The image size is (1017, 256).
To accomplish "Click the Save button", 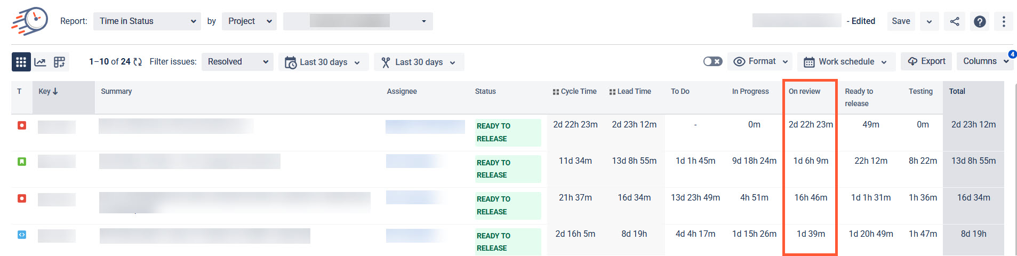I will tap(901, 21).
